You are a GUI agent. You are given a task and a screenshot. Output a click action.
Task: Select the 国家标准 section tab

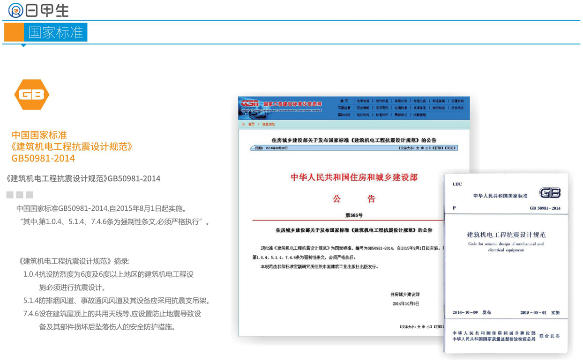[55, 32]
